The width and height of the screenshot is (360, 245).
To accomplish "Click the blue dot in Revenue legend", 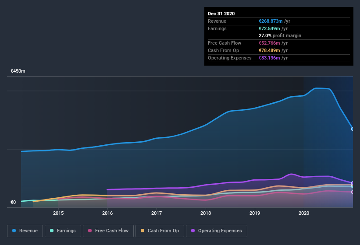I will tap(14, 231).
